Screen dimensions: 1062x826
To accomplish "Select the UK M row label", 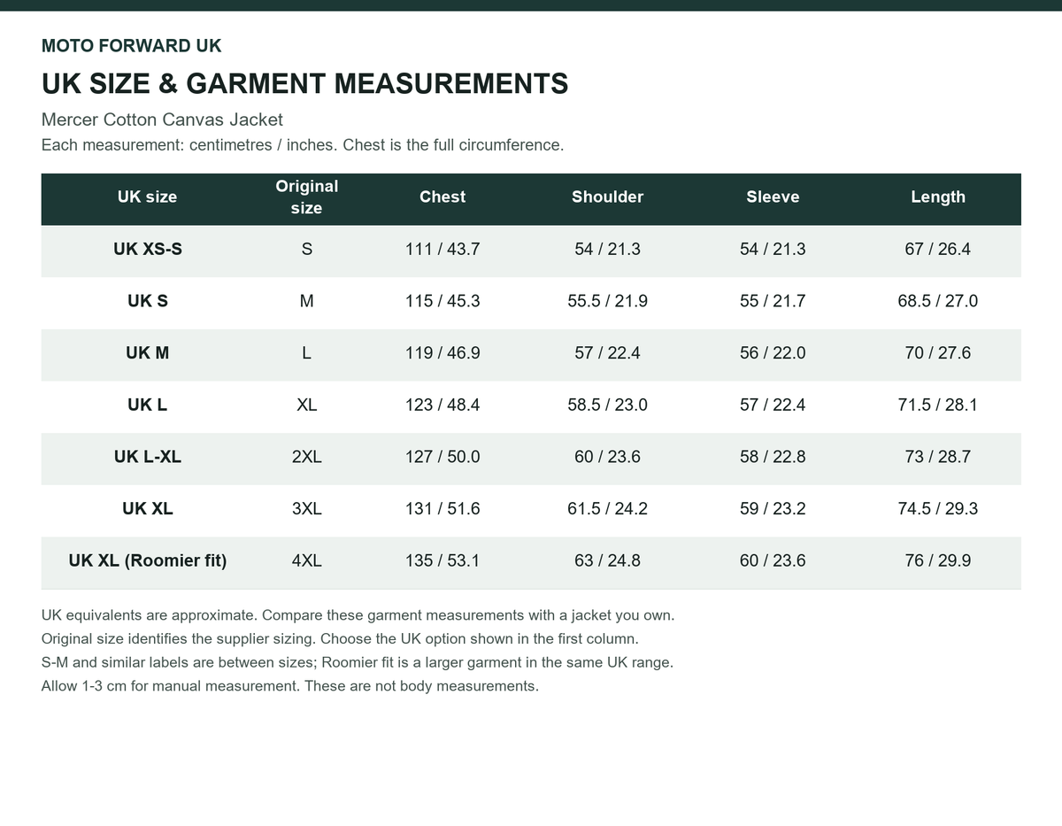I will (148, 352).
